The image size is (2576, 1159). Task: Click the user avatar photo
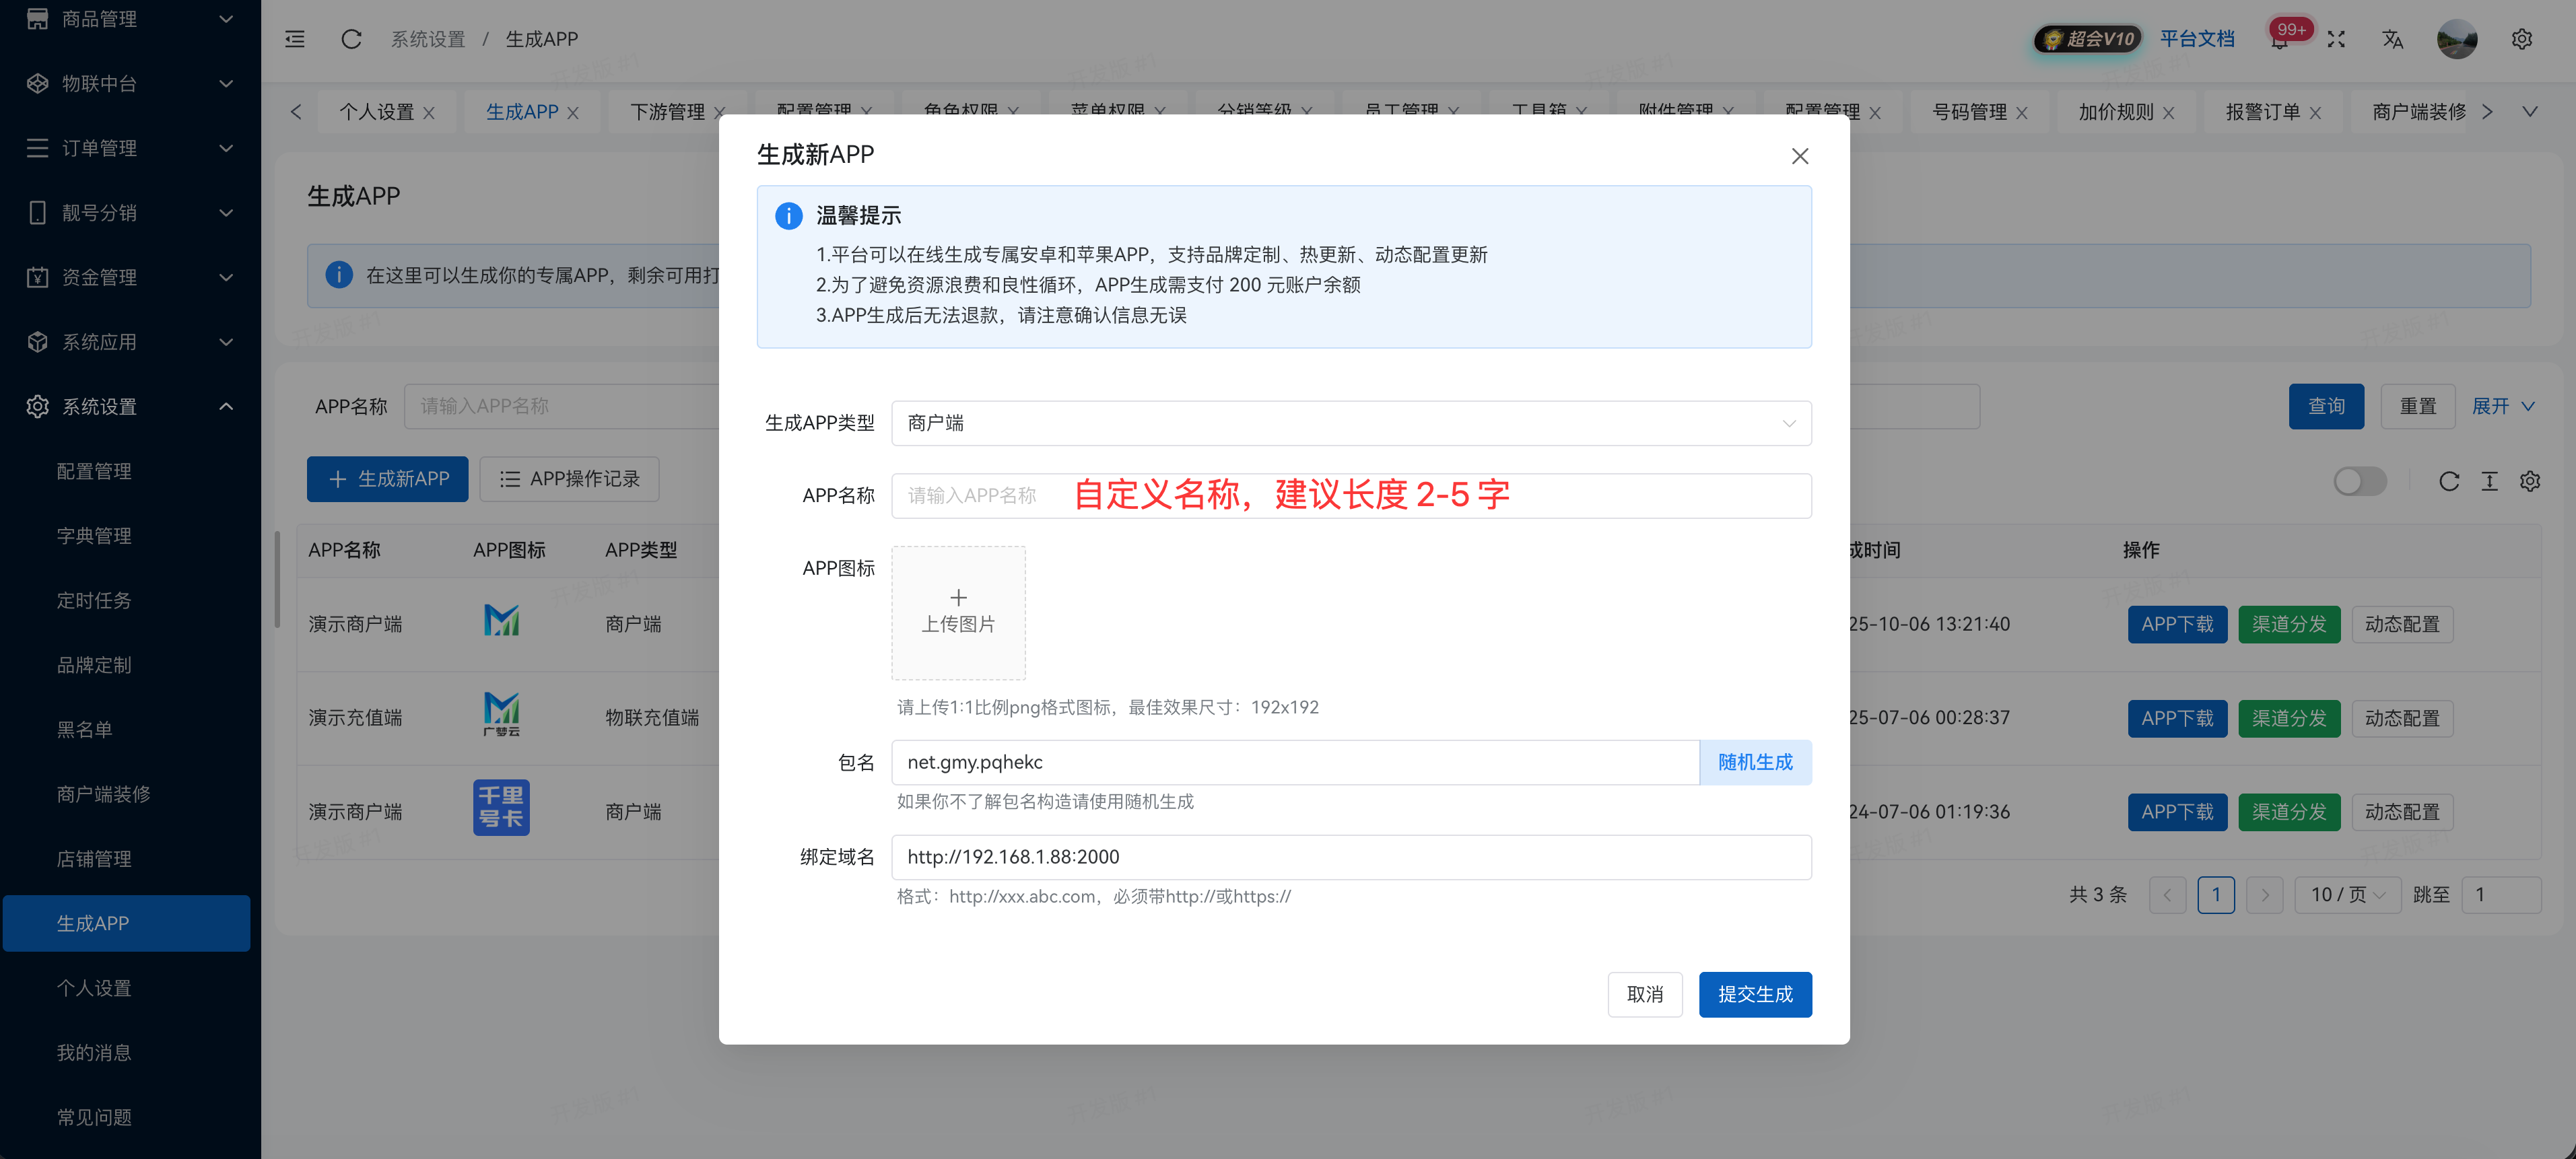2458,39
